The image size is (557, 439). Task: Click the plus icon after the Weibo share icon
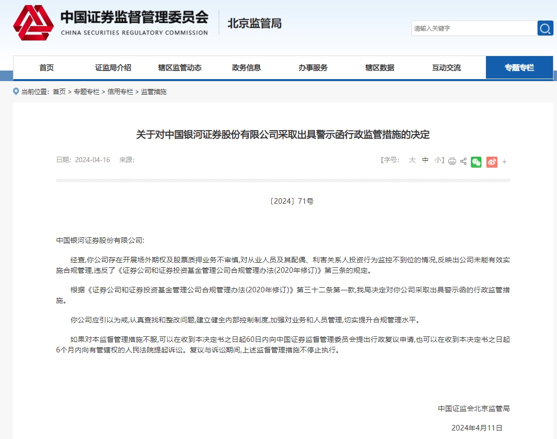point(504,161)
